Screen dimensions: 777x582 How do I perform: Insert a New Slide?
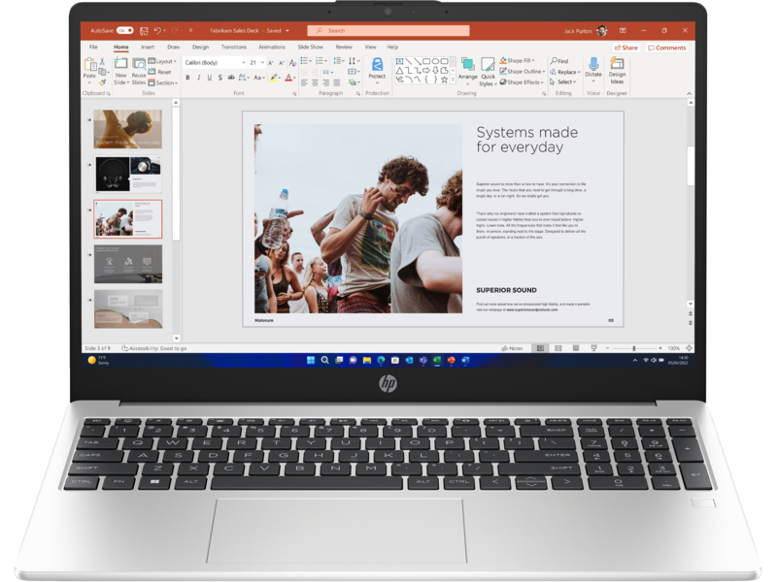coord(120,71)
